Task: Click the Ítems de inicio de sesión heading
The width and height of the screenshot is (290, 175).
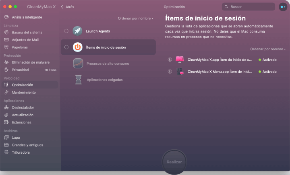Action: [x=205, y=18]
